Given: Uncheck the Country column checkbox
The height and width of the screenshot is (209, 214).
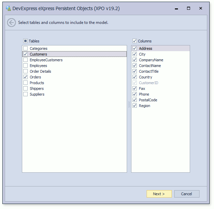Looking at the screenshot, I should pos(134,77).
